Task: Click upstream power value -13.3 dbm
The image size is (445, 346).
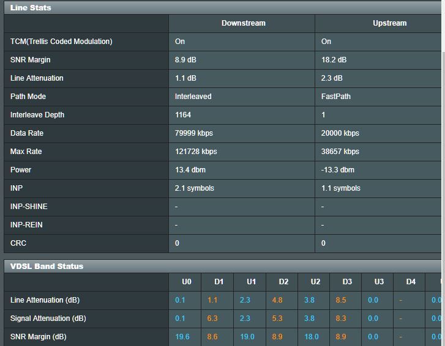Action: point(338,170)
